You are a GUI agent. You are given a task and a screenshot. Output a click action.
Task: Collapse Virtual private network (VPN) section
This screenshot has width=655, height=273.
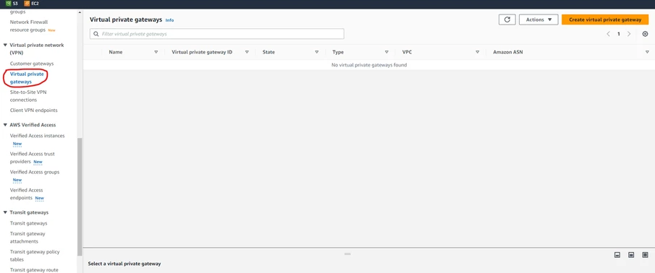[x=5, y=45]
